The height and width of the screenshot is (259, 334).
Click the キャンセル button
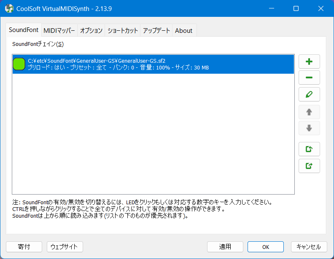pos(309,247)
